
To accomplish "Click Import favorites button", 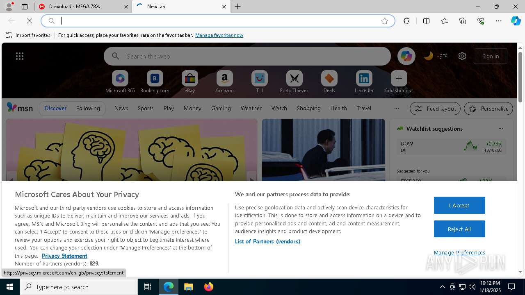I will click(28, 35).
